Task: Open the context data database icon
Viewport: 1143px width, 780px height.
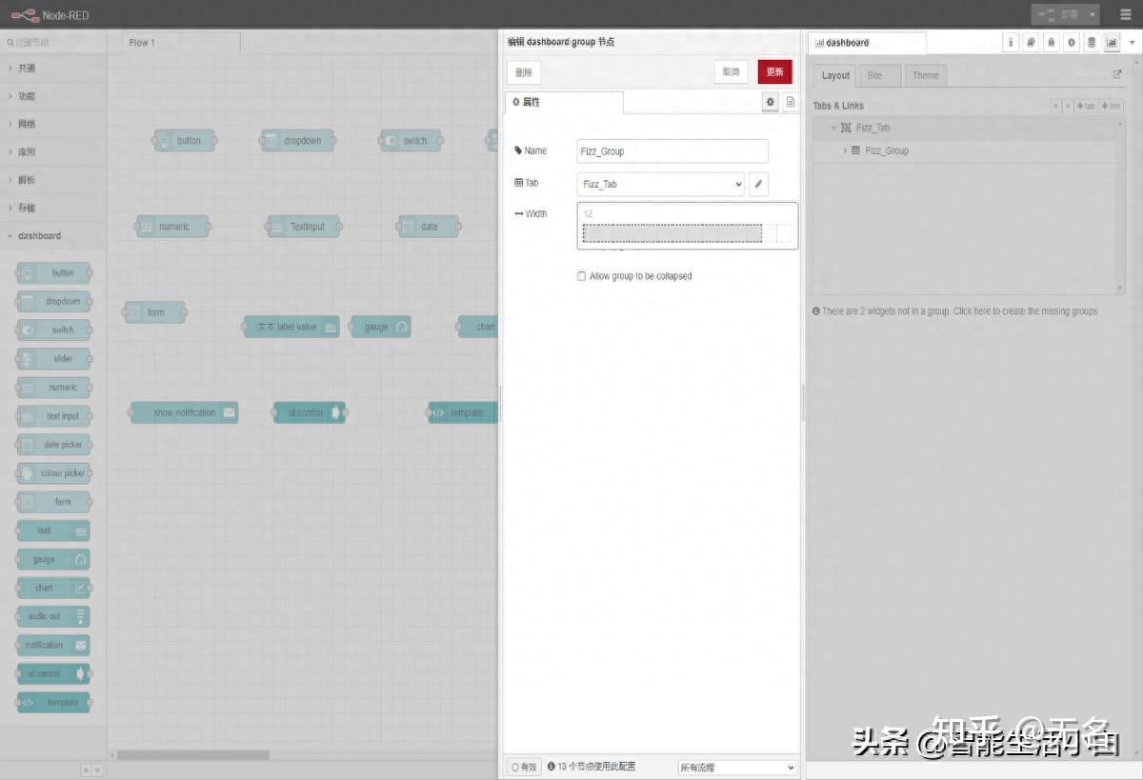Action: (x=1092, y=43)
